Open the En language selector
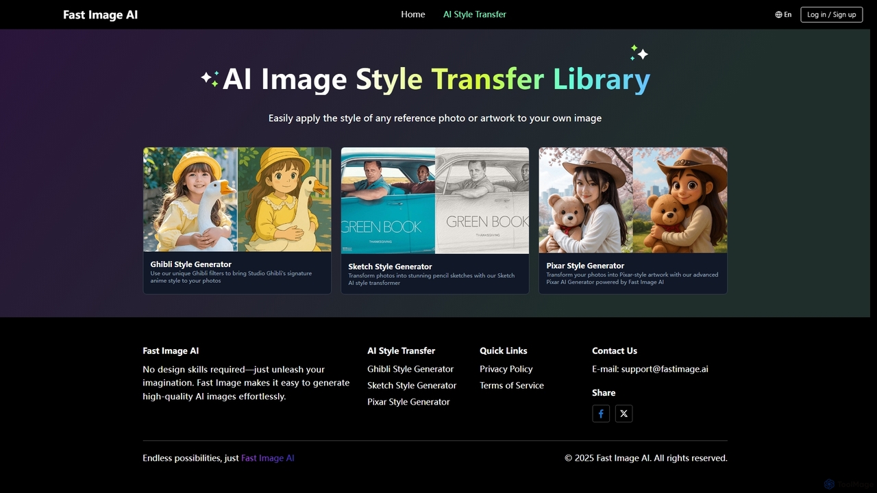This screenshot has width=877, height=493. 783,14
